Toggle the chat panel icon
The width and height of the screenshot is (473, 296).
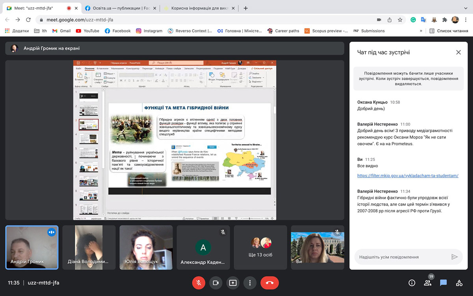[x=443, y=283]
